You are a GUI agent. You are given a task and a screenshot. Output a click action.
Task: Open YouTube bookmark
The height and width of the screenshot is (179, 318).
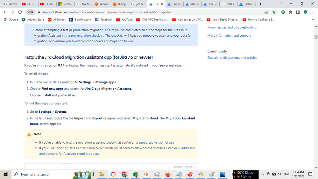pyautogui.click(x=124, y=20)
